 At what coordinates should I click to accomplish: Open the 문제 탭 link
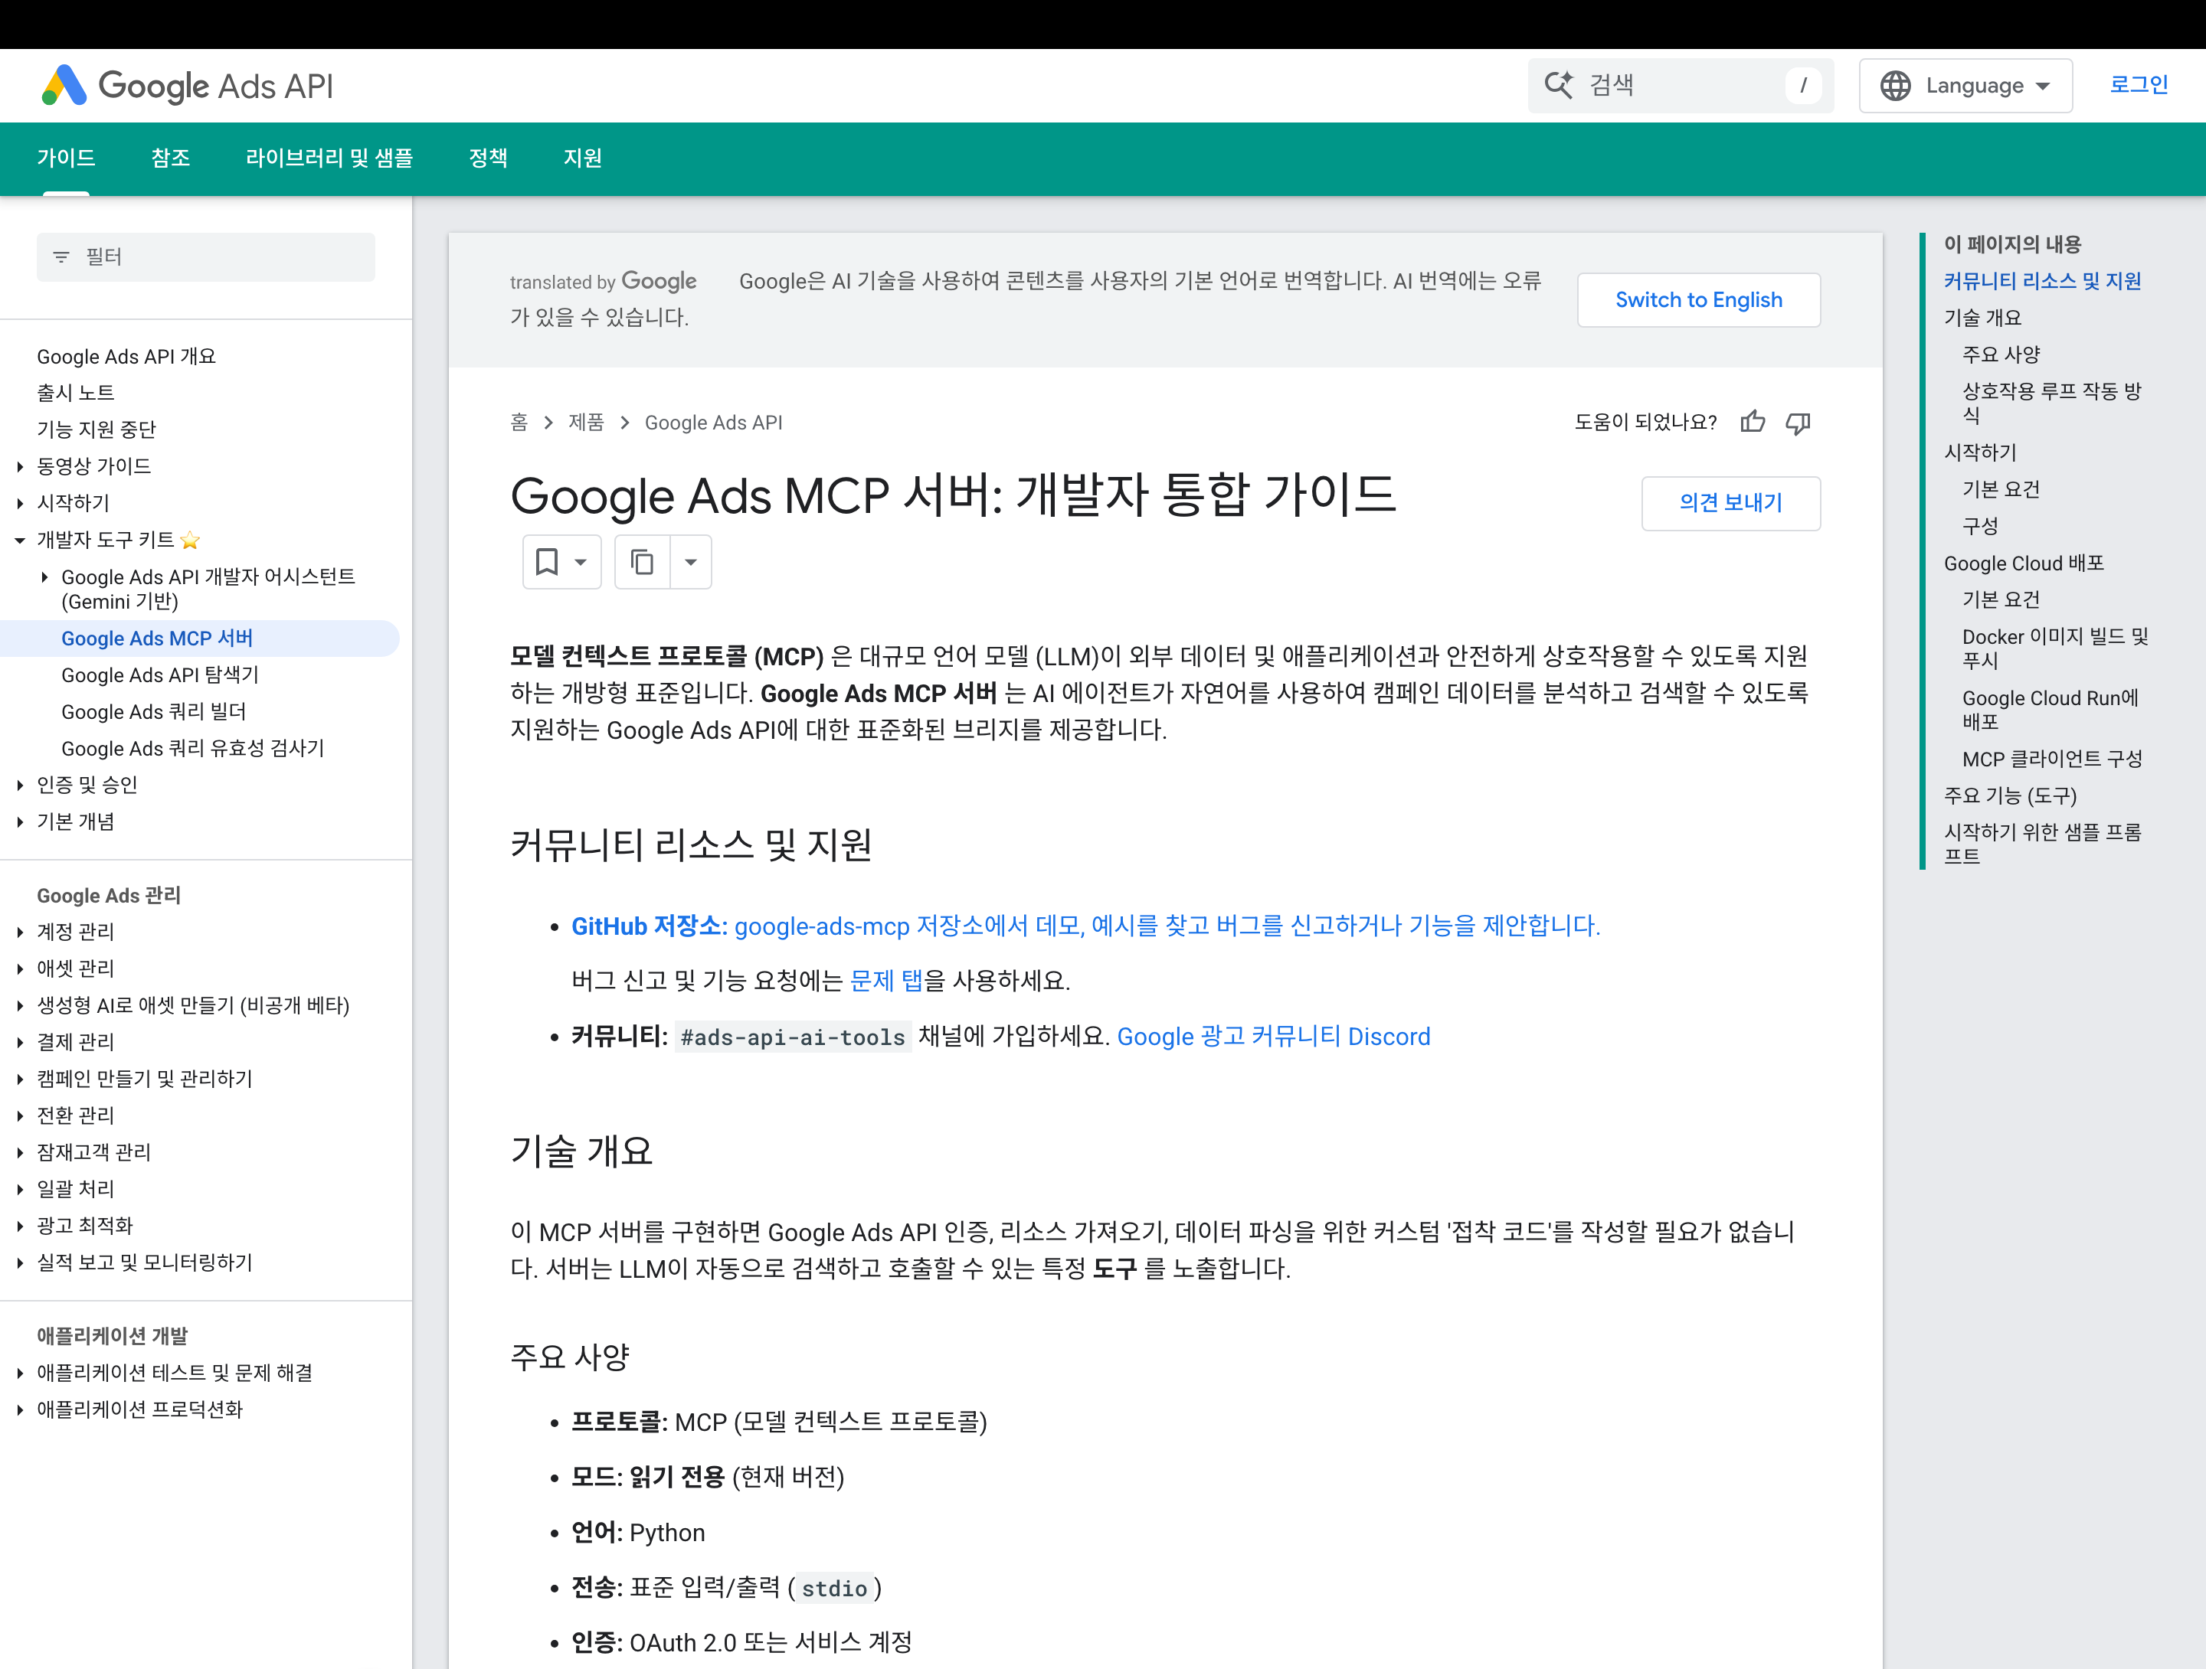[x=885, y=980]
